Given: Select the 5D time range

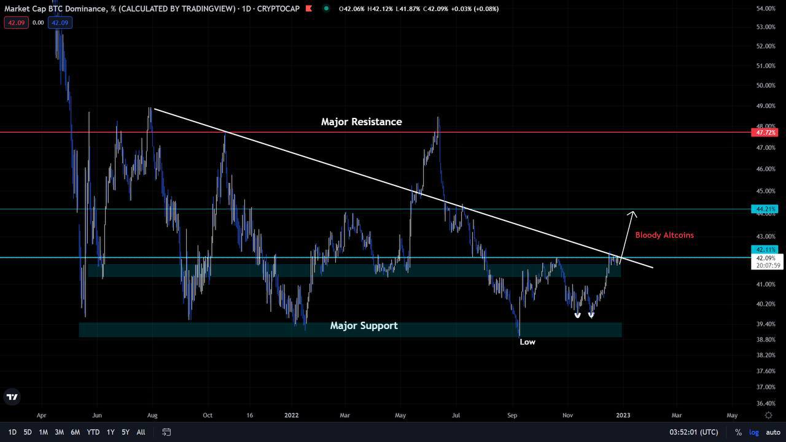Looking at the screenshot, I should [x=28, y=432].
